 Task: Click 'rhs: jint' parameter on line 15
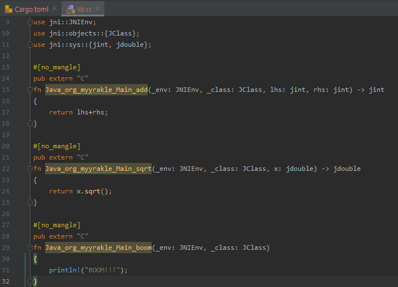(x=331, y=90)
